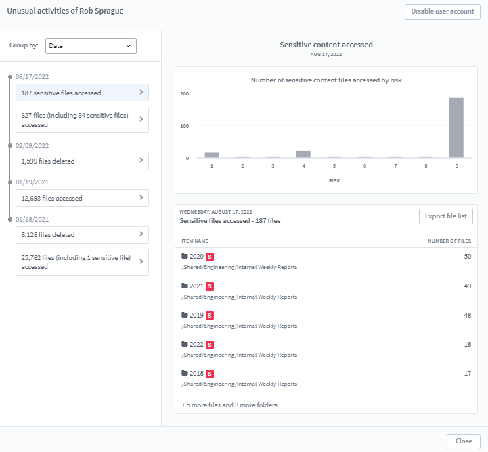Click chevron arrow on 1,599 files deleted
The width and height of the screenshot is (488, 452).
point(141,161)
